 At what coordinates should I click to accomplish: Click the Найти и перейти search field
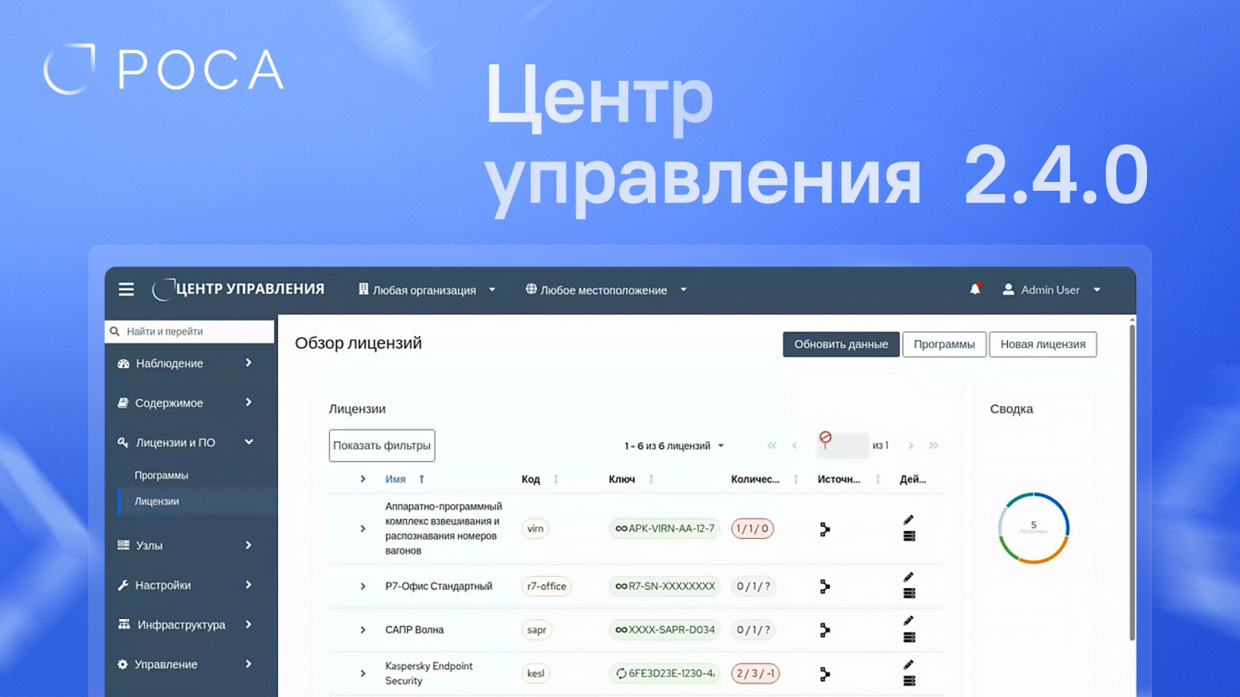point(189,331)
